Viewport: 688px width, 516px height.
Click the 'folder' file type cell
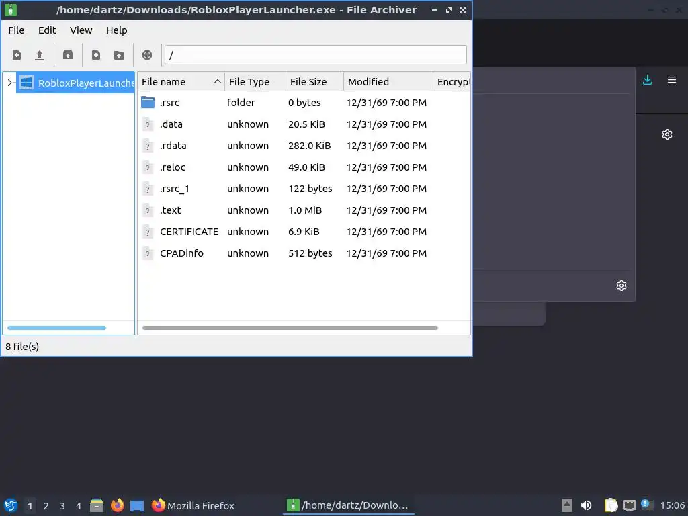tap(241, 103)
